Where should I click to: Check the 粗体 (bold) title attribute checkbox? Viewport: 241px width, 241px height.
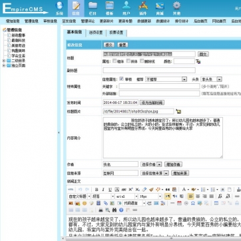[x=115, y=61]
